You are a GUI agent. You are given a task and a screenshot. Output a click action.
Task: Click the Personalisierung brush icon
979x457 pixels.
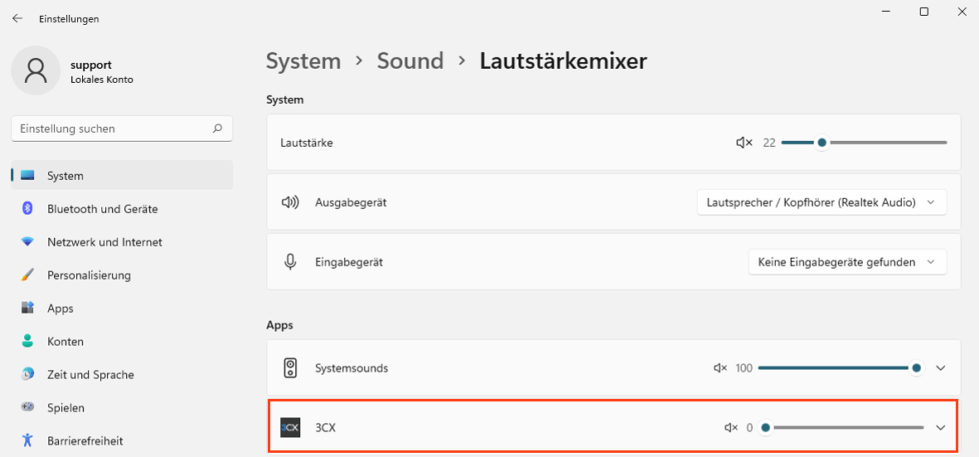pos(28,275)
